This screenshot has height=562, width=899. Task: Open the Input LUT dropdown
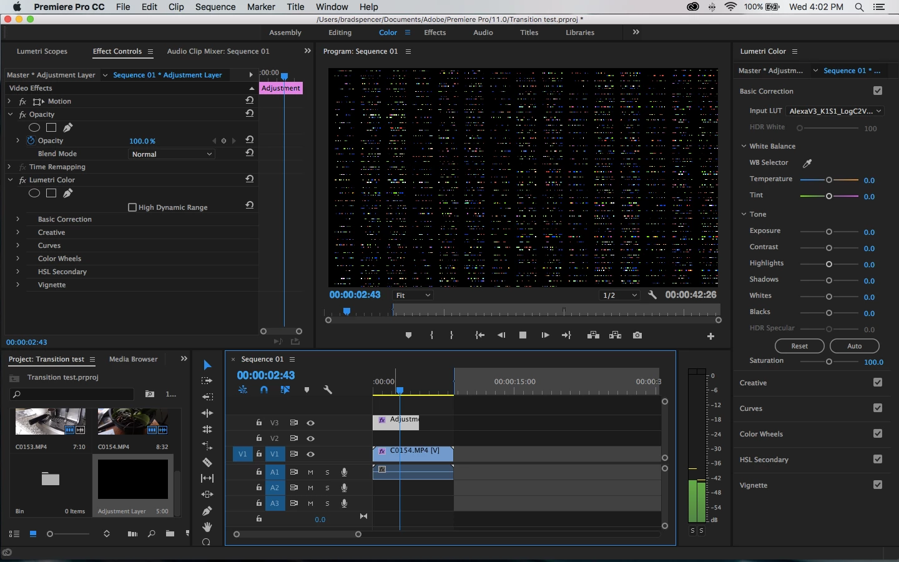[835, 111]
